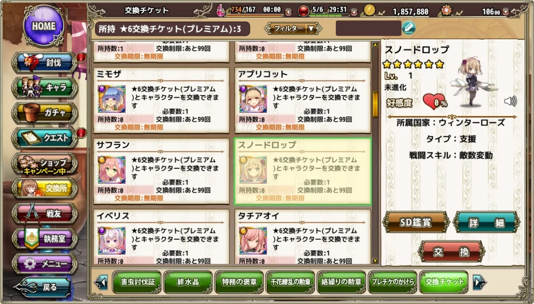Click Tachiaoi character portrait icon
Viewport: 534px width, 304px height.
(x=253, y=241)
